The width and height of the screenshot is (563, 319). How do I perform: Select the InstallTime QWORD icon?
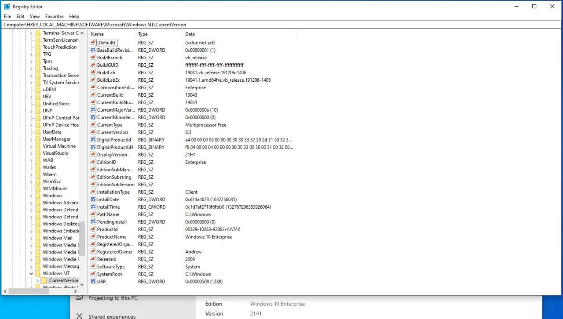coord(93,207)
